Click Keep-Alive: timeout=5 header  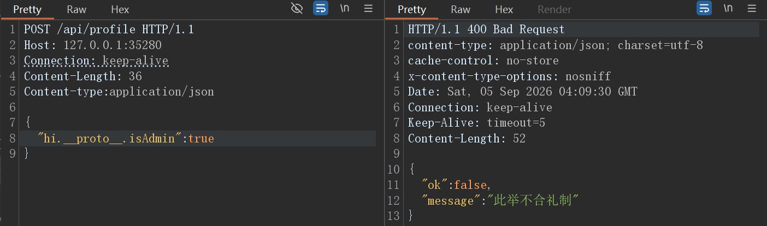477,123
